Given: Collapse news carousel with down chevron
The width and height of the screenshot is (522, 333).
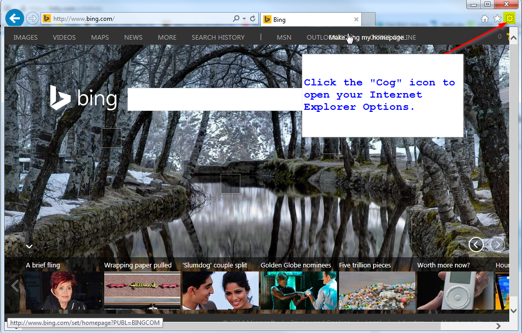Looking at the screenshot, I should [29, 247].
